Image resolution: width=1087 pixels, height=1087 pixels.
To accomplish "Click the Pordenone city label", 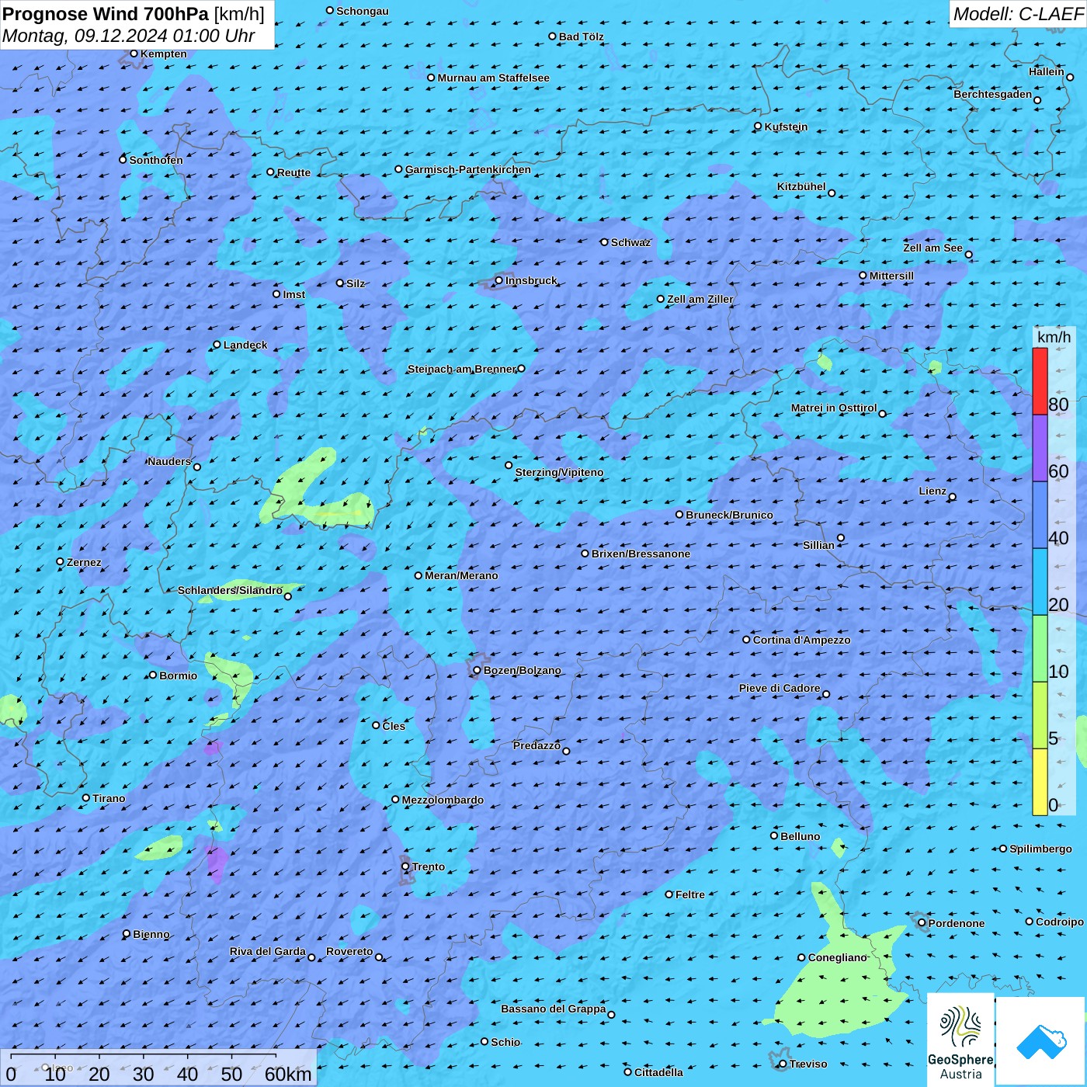I will pos(957,923).
